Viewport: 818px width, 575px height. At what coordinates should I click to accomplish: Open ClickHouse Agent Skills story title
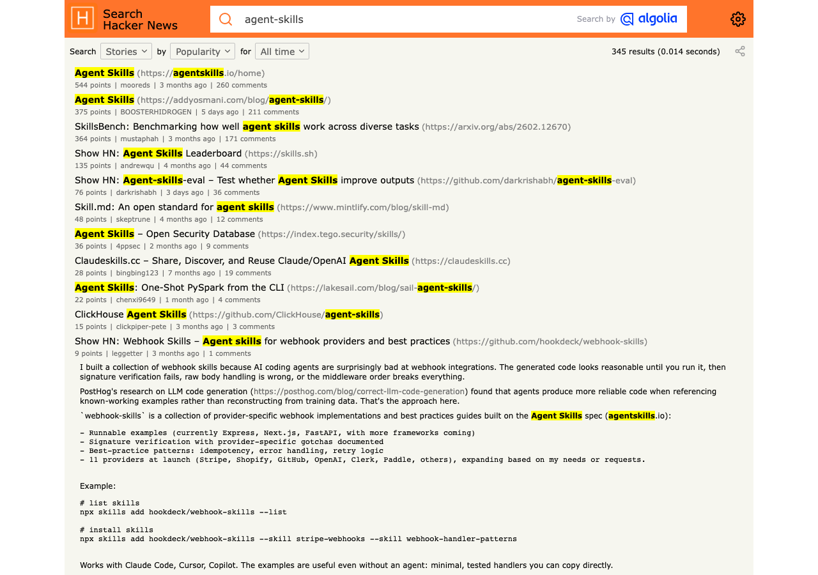130,314
